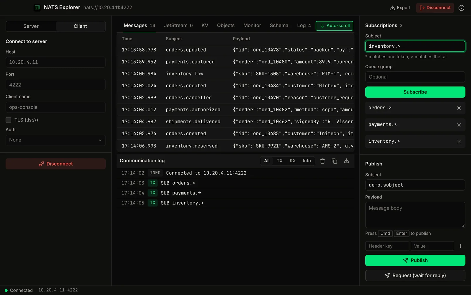471x295 pixels.
Task: Copy the communication log contents
Action: (x=334, y=161)
